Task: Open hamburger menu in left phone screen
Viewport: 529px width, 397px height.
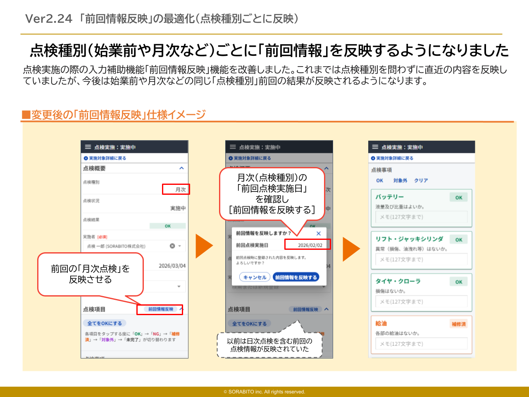Action: (x=88, y=147)
